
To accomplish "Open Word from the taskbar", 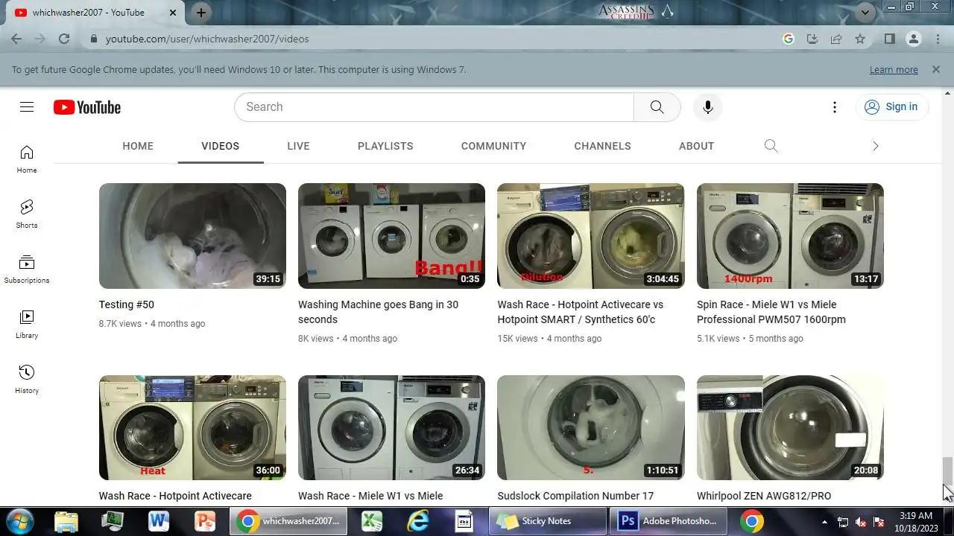I will click(159, 520).
